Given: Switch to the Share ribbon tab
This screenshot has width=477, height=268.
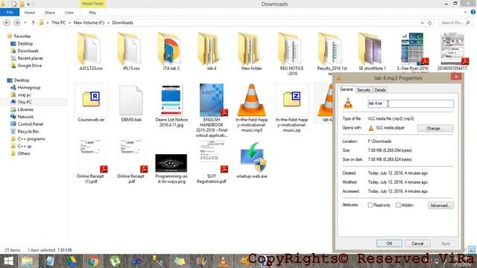Looking at the screenshot, I should point(50,13).
